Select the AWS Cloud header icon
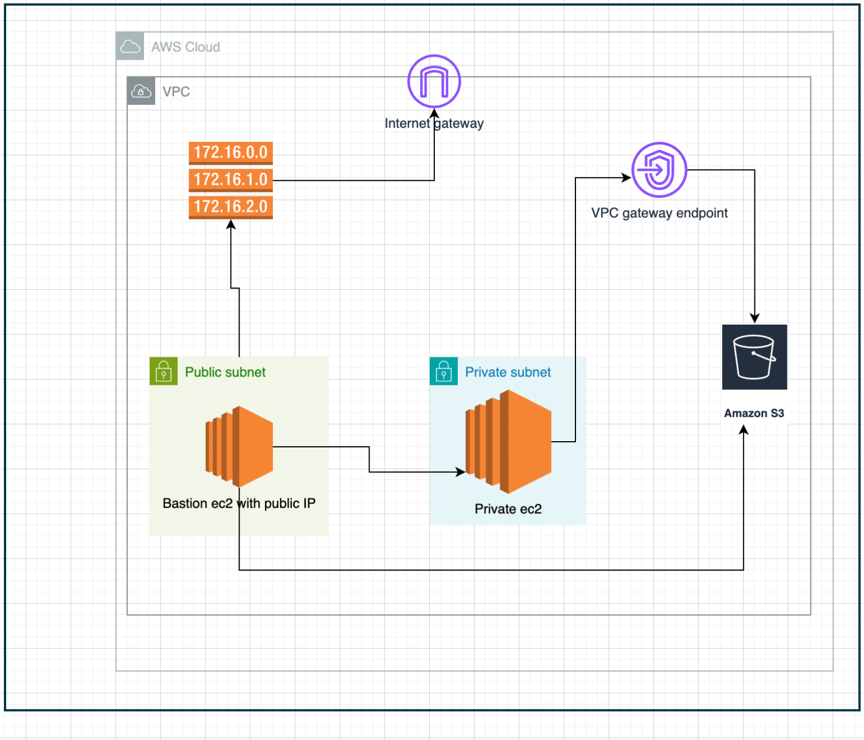 (130, 46)
